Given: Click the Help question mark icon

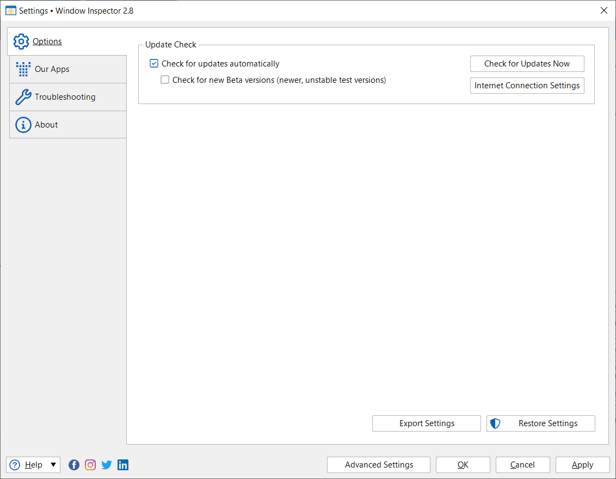Looking at the screenshot, I should [x=15, y=465].
